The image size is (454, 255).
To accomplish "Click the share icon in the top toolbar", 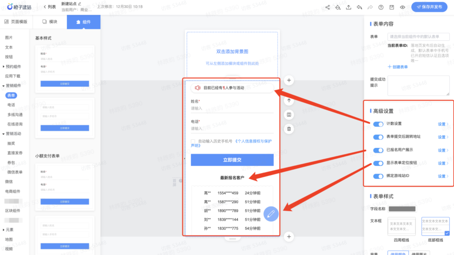I will tap(327, 7).
